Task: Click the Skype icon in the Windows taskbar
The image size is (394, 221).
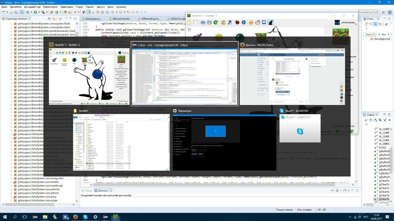Action: click(x=85, y=217)
